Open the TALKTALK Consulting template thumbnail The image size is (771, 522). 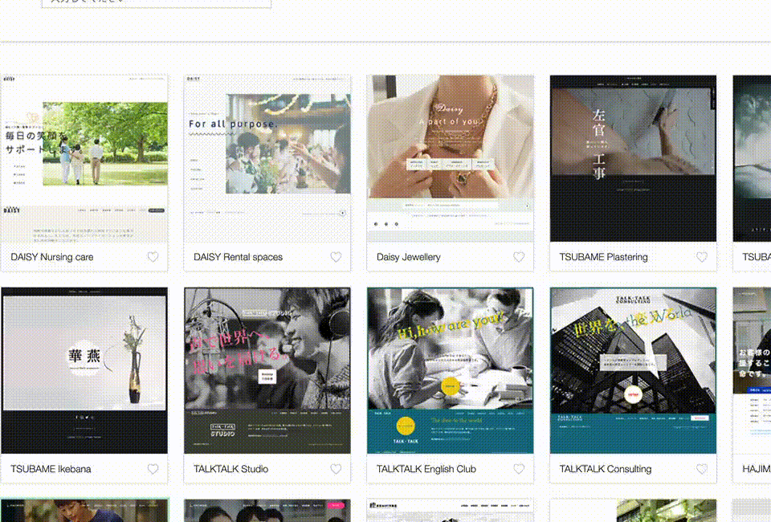[634, 370]
